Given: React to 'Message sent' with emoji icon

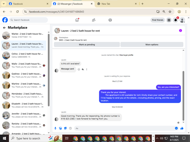Looking at the screenshot, I should click(79, 69).
